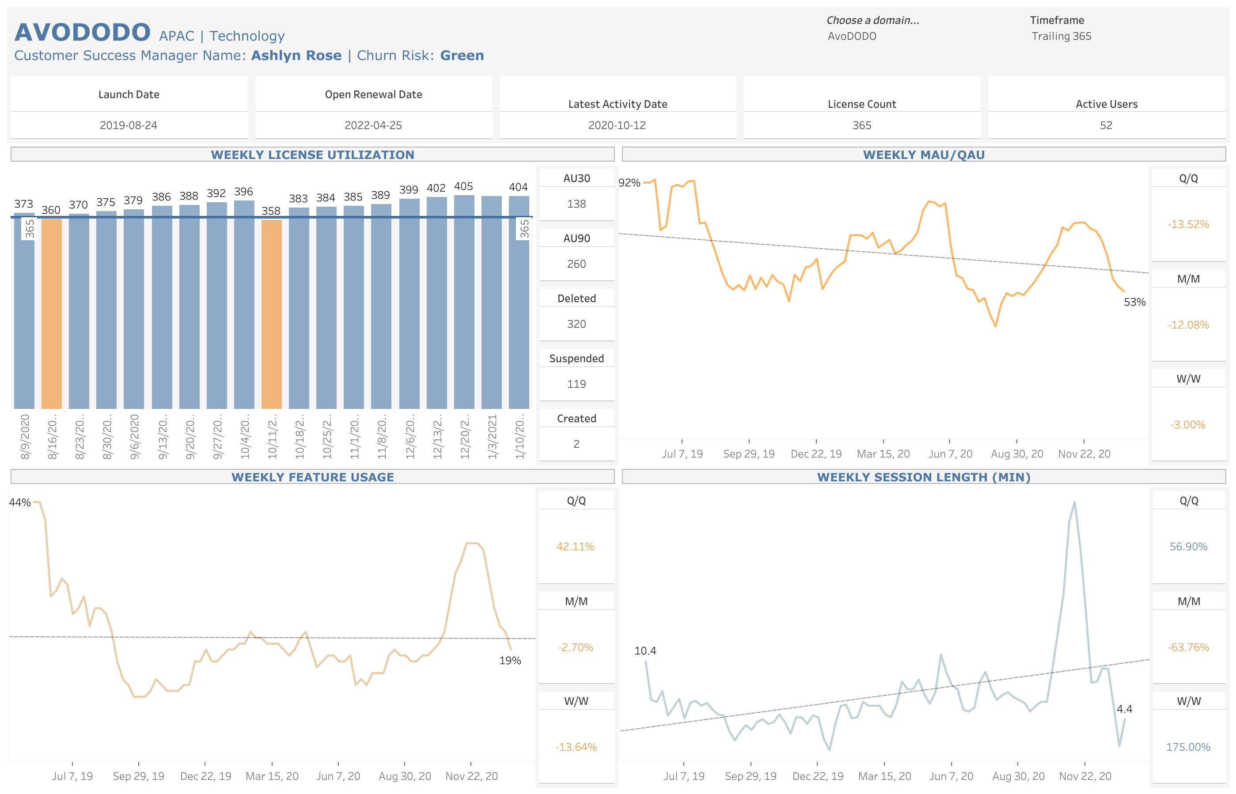Image resolution: width=1236 pixels, height=794 pixels.
Task: Click the Active Users value 52
Action: coord(1106,125)
